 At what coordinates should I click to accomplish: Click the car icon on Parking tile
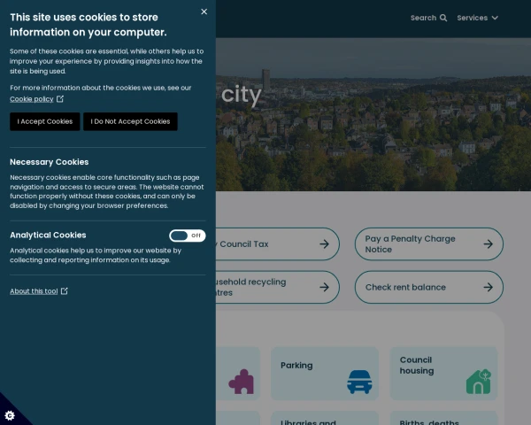click(x=359, y=382)
